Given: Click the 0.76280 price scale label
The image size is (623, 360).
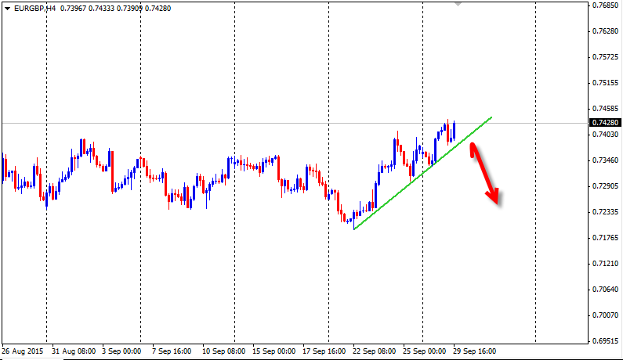Looking at the screenshot, I should point(606,31).
